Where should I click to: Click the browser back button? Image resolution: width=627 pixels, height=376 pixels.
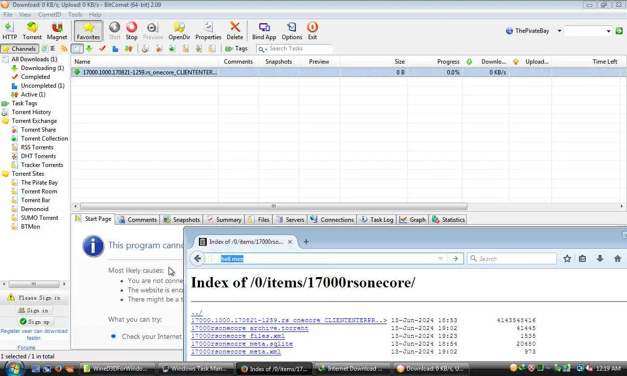[197, 258]
